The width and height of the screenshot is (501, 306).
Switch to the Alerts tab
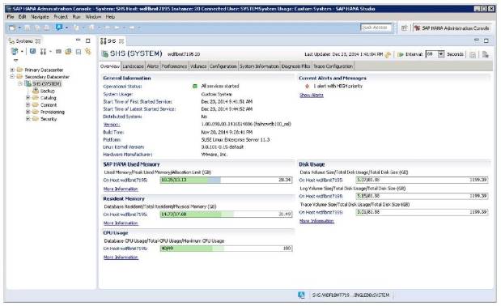tap(152, 66)
